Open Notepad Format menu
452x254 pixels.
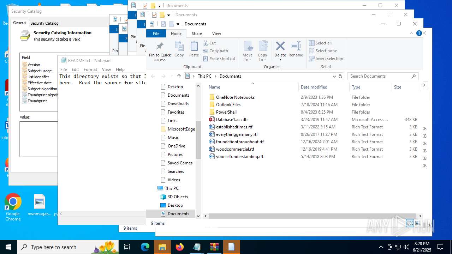coord(90,69)
